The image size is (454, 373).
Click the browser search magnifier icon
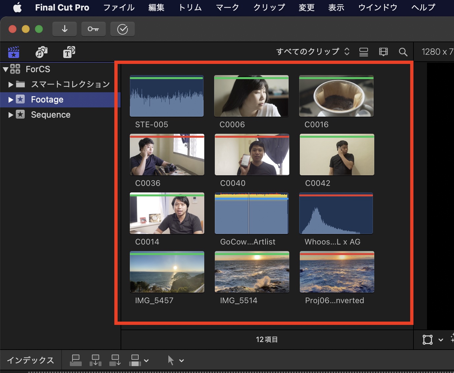pos(403,52)
